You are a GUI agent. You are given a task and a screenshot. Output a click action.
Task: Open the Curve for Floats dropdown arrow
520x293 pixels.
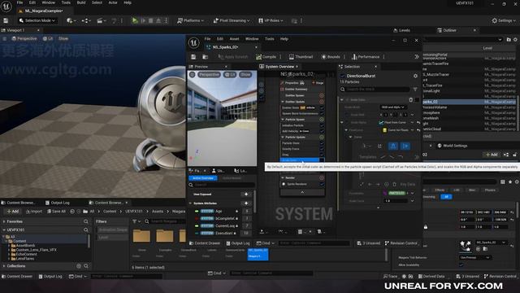click(x=412, y=130)
